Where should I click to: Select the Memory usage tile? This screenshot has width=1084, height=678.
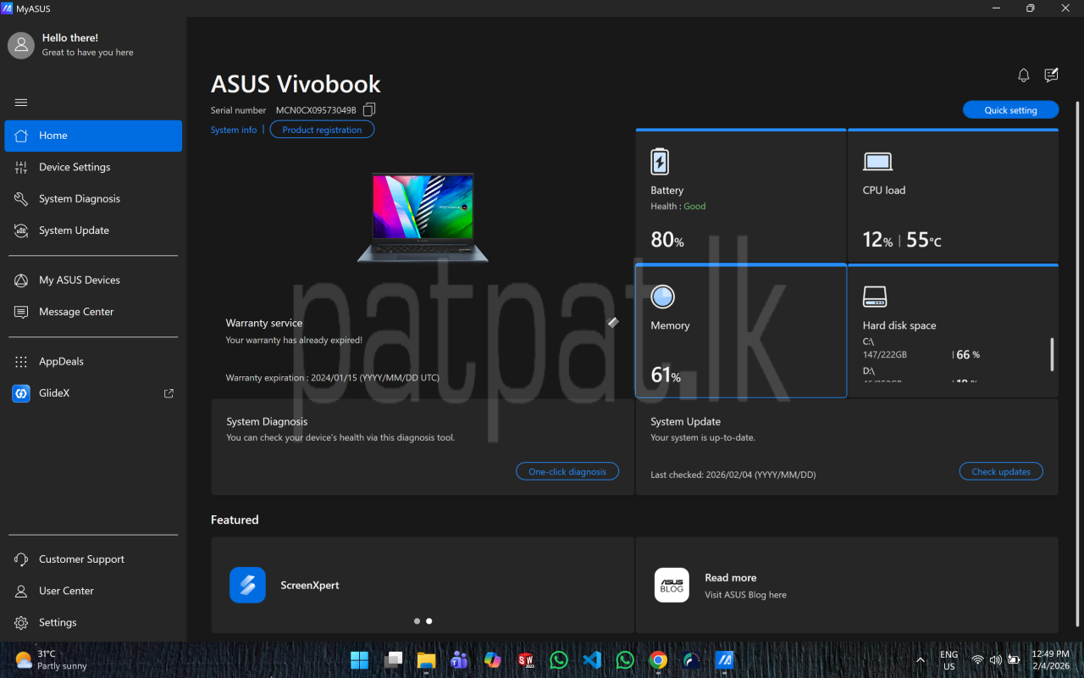[740, 331]
